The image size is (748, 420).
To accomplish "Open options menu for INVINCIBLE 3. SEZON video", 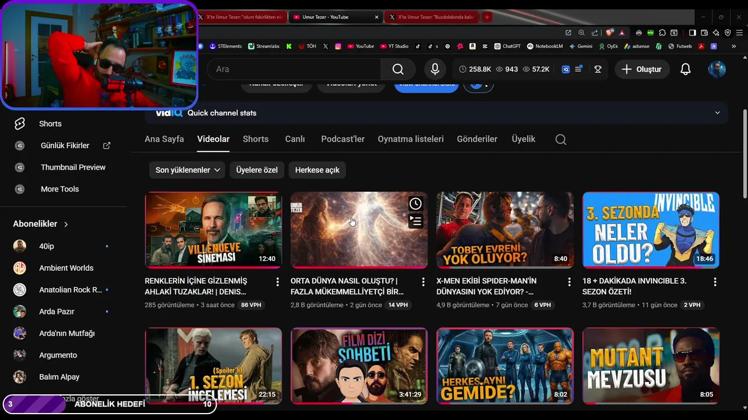I will coord(715,282).
